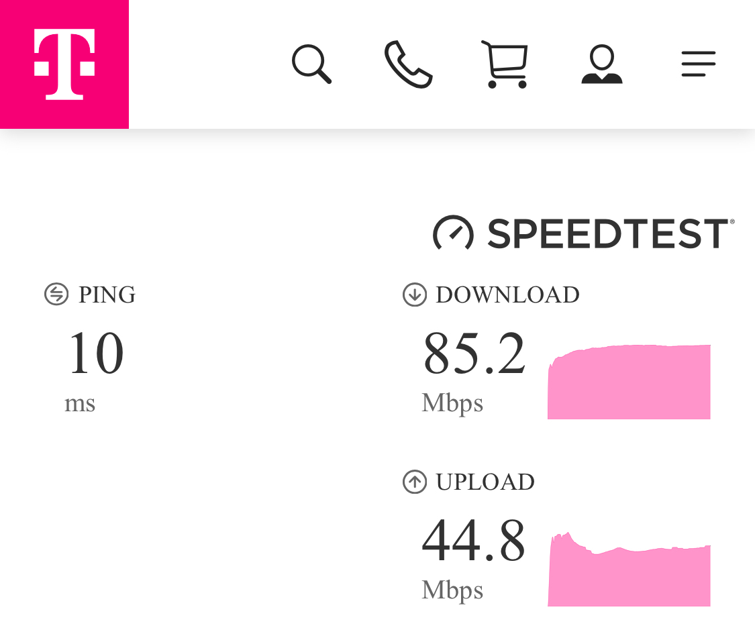Click the Mbps unit under download
The height and width of the screenshot is (634, 755).
pos(452,403)
